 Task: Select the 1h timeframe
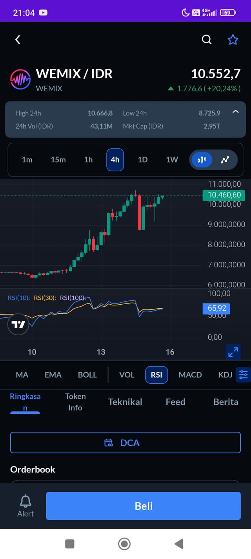[88, 160]
